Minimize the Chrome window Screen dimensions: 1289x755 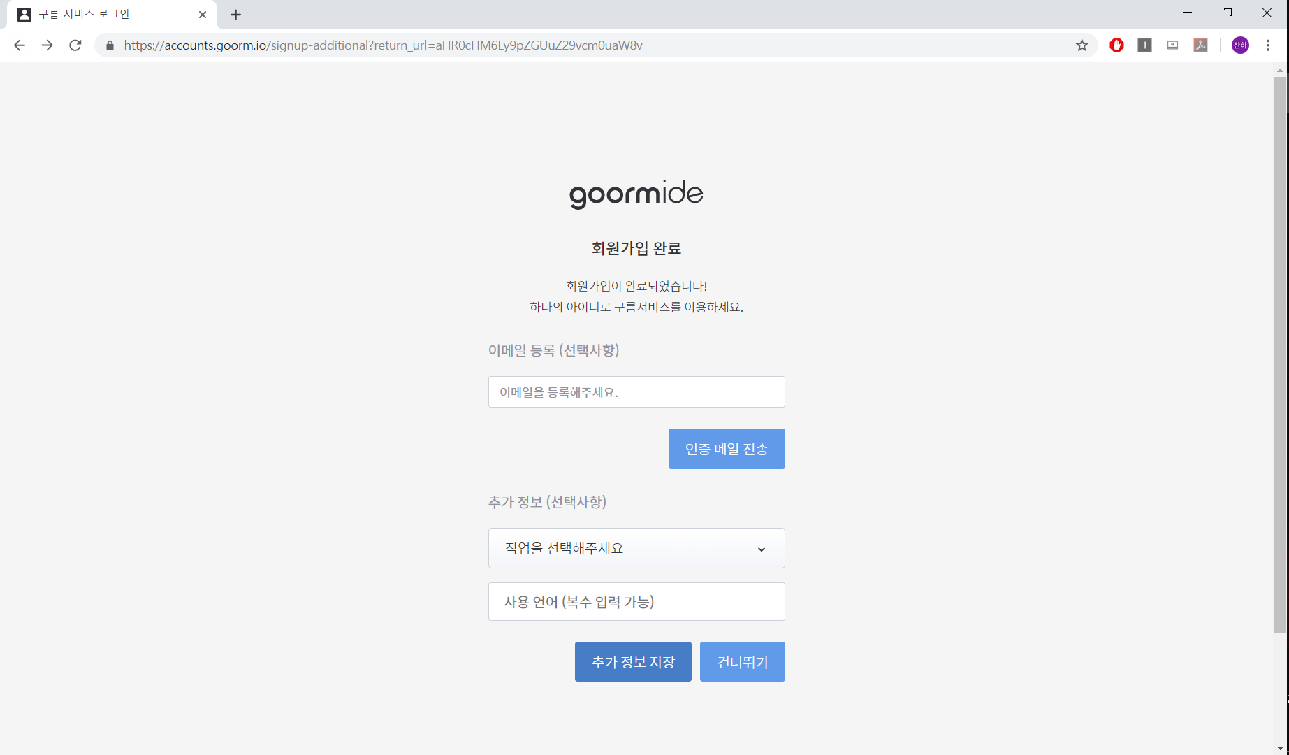tap(1187, 13)
